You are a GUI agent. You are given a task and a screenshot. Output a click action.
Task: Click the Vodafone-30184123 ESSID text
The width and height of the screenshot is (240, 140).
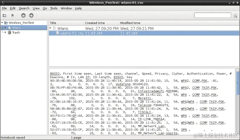click(132, 84)
